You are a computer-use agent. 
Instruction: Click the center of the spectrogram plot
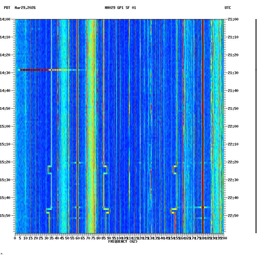(119, 126)
